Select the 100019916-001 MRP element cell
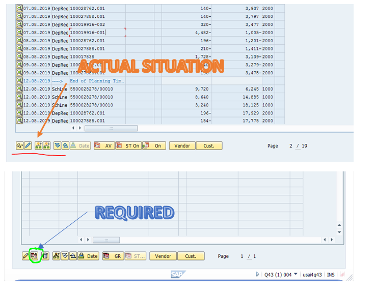The width and height of the screenshot is (375, 295). (97, 33)
